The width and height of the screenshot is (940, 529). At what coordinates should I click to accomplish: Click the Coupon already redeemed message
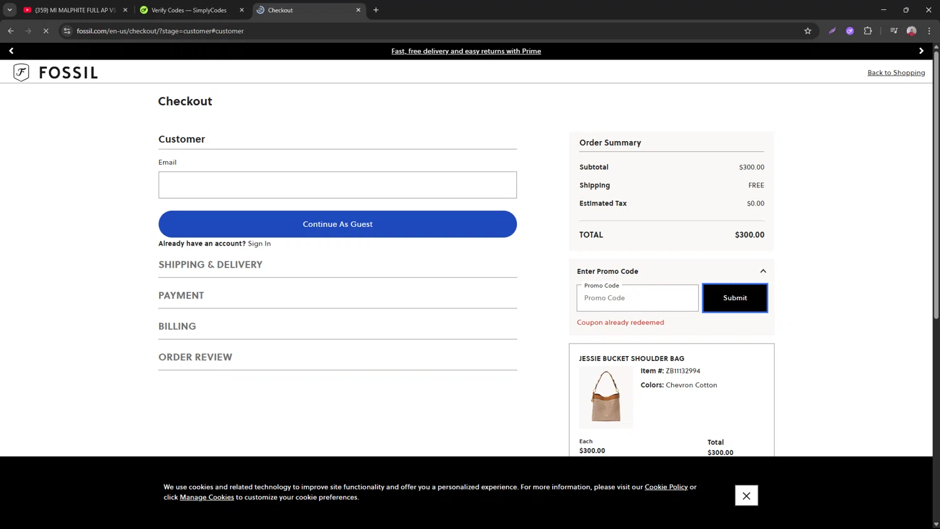point(620,323)
